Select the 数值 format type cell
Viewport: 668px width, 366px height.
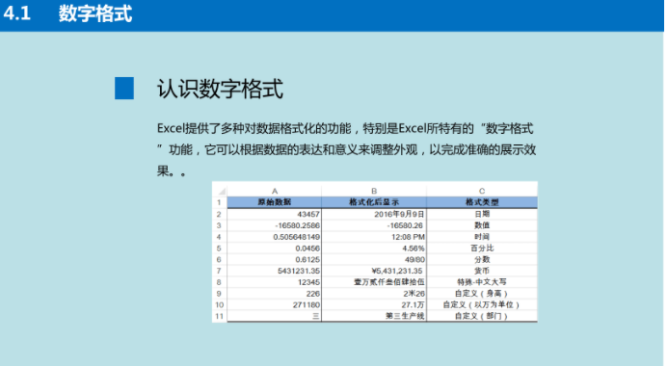(x=482, y=225)
